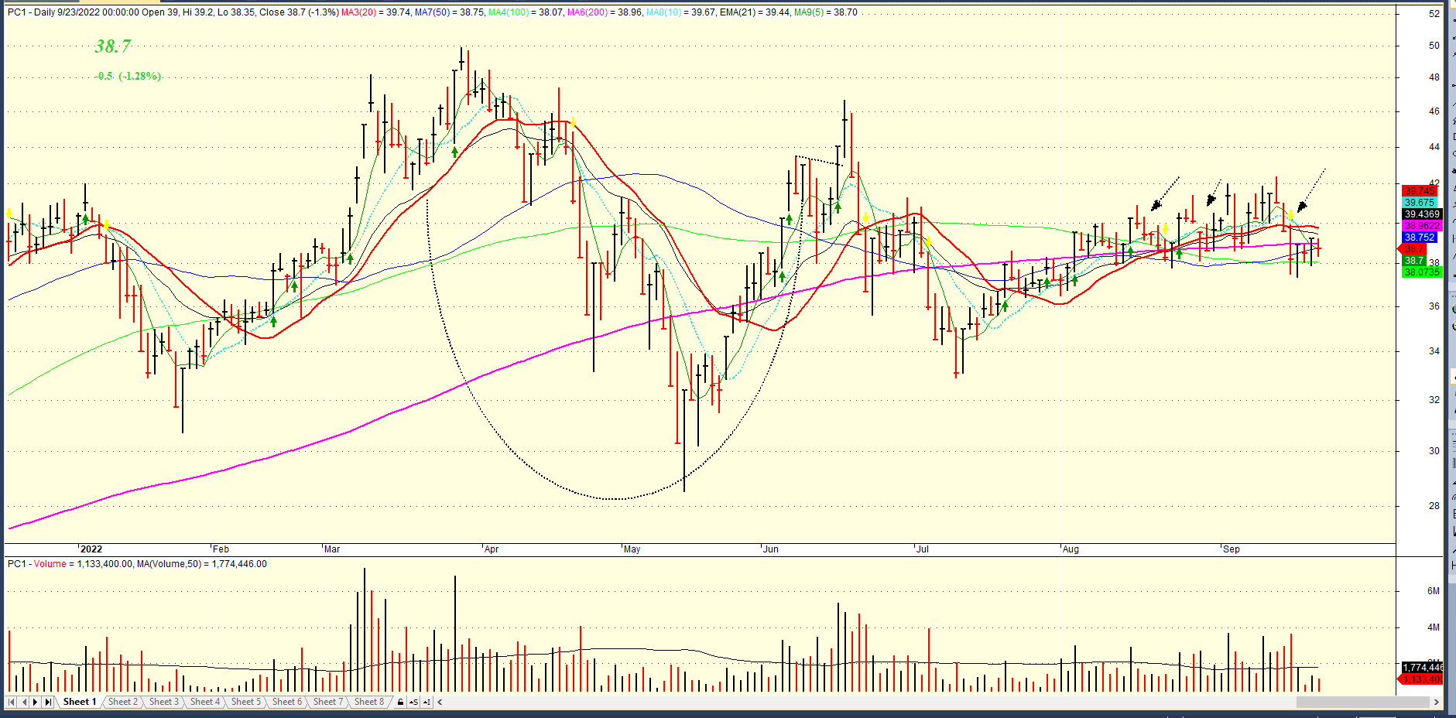The width and height of the screenshot is (1456, 718).
Task: Click the scrollbar right arrow
Action: tap(1436, 702)
